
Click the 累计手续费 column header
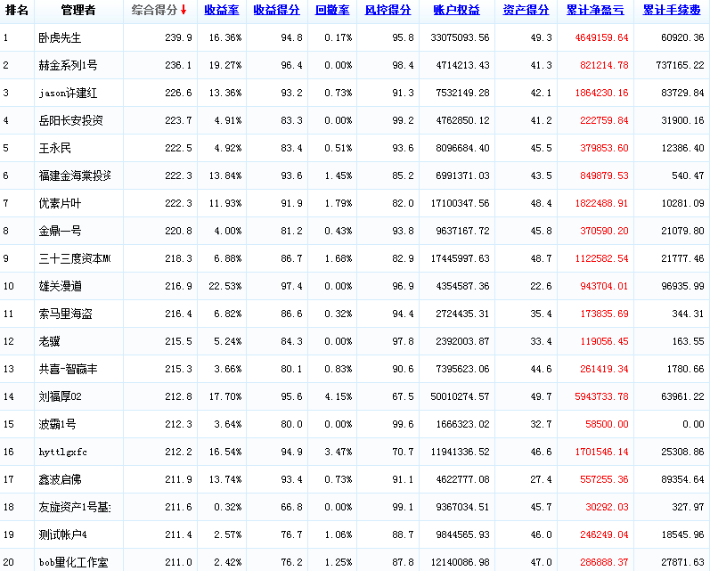click(x=673, y=11)
